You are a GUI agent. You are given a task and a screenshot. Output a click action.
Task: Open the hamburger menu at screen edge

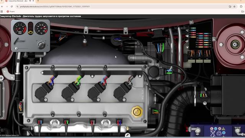[2, 78]
